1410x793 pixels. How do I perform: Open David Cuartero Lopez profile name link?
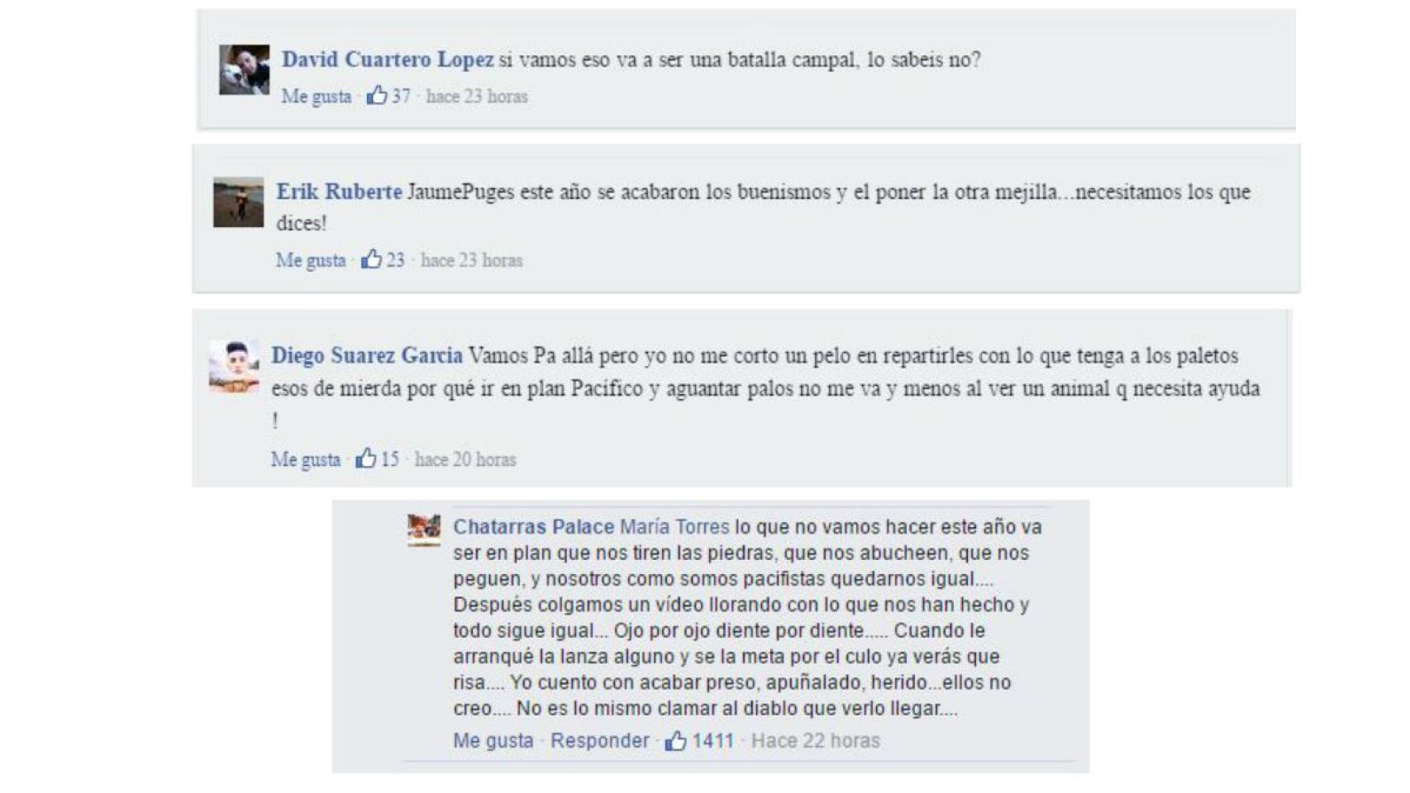388,59
